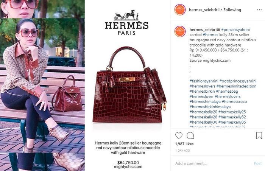This screenshot has width=265, height=171.
Task: View the 1,987 likes list
Action: coord(184,144)
